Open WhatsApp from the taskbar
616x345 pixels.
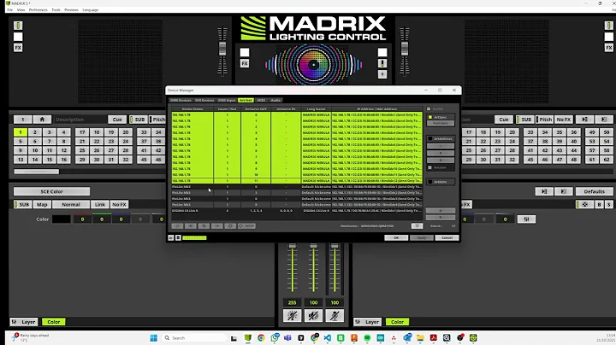pos(275,337)
